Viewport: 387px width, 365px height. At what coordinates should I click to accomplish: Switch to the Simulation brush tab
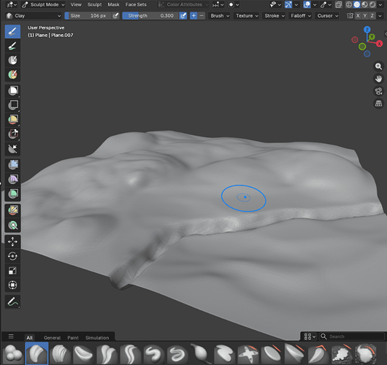coord(97,337)
